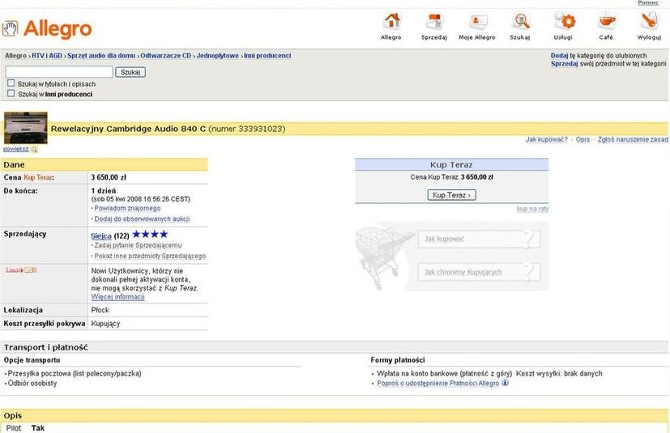Open the Café cup icon
The width and height of the screenshot is (670, 433).
point(606,21)
